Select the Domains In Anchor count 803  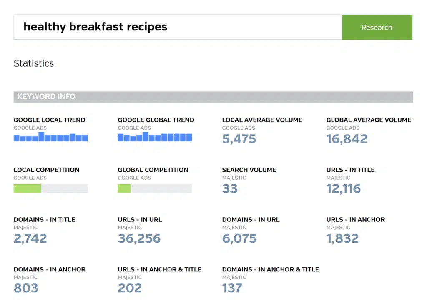26,288
